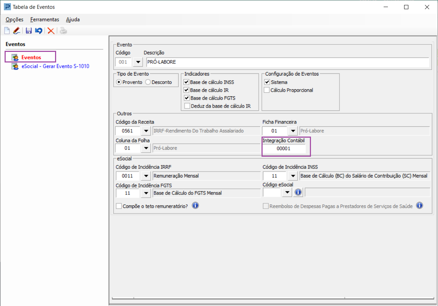
Task: Click the info icon beside Código eSocial
Action: pyautogui.click(x=298, y=192)
